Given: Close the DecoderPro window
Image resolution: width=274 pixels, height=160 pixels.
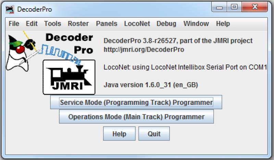Looking at the screenshot, I should coord(255,7).
